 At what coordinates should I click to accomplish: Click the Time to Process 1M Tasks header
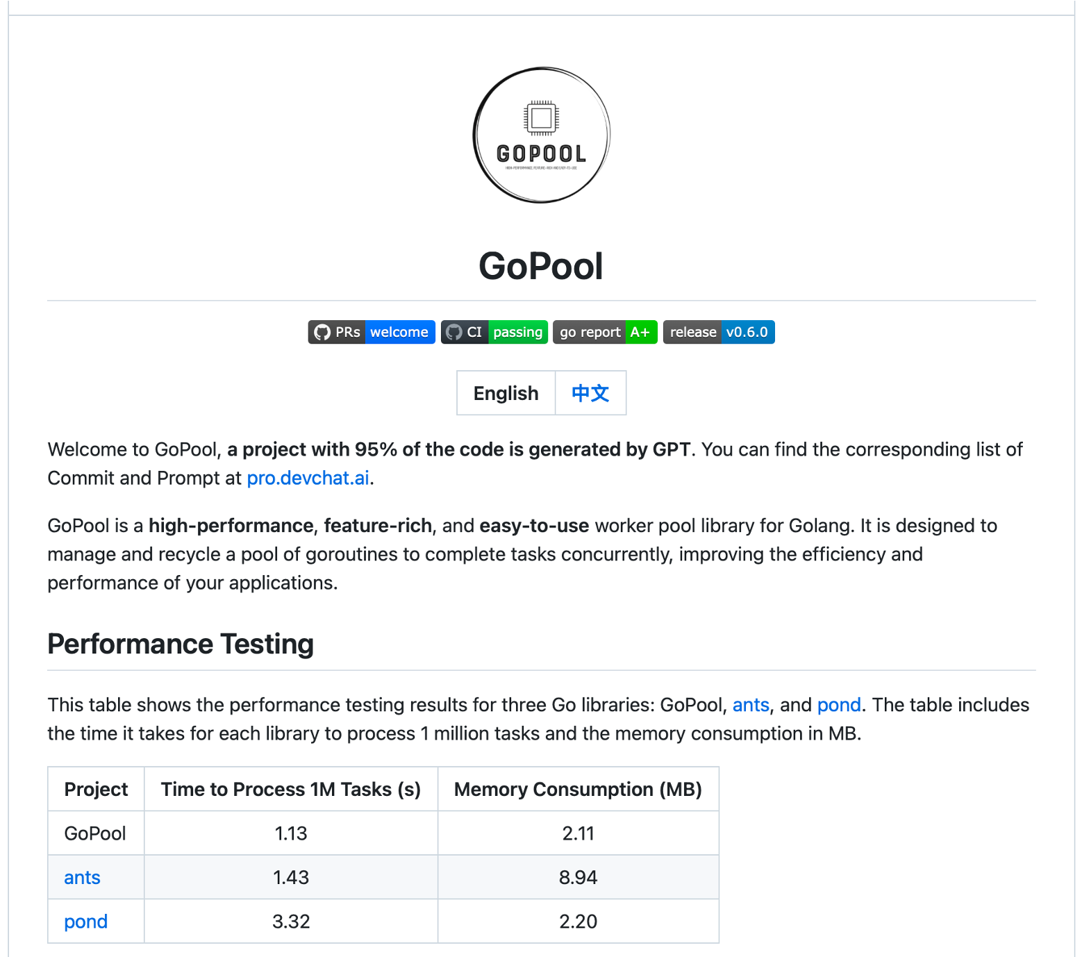(291, 789)
